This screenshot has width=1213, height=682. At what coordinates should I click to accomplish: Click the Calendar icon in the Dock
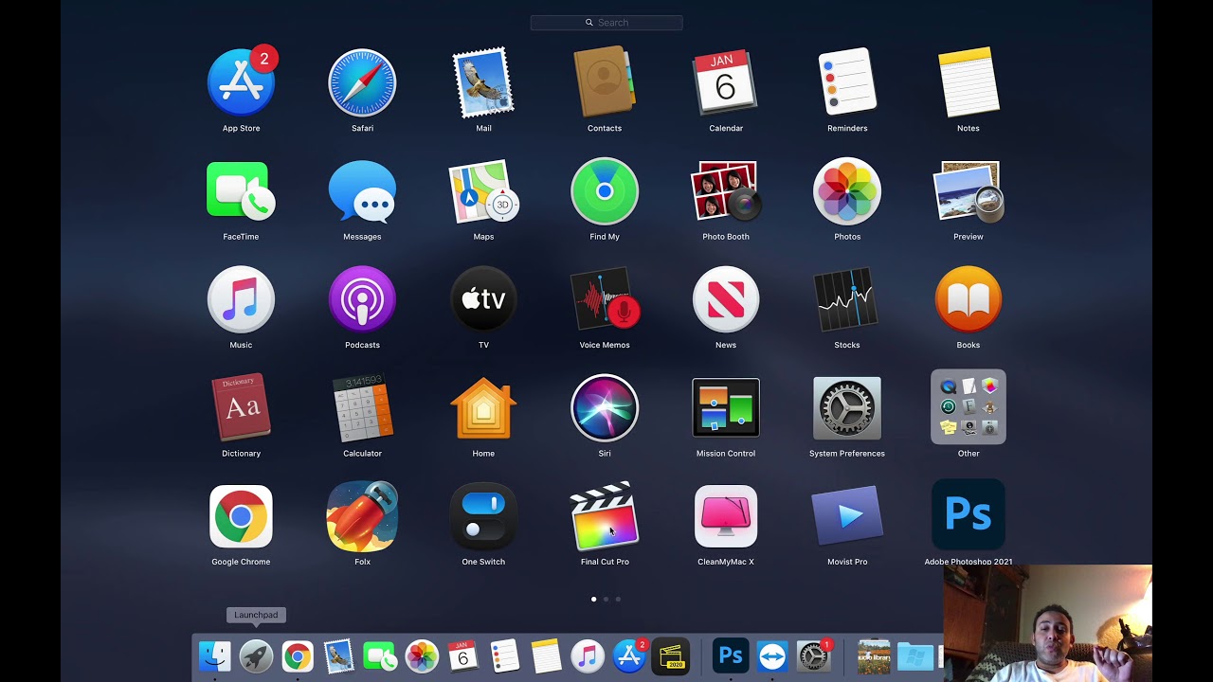click(463, 656)
